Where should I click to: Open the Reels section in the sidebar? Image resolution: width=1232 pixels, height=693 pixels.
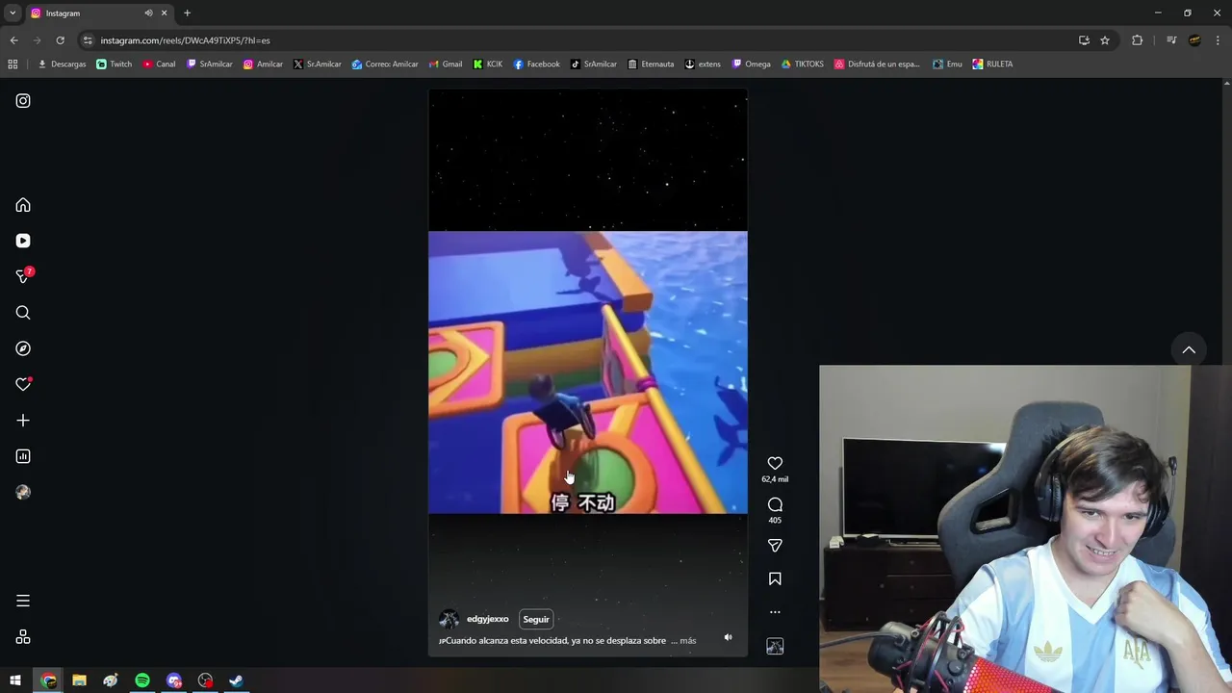23,241
